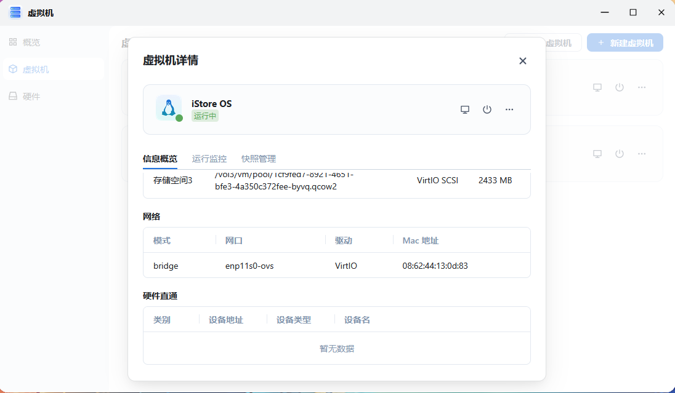Click the VirtIO driver cell in network table
This screenshot has width=675, height=393.
tap(346, 266)
